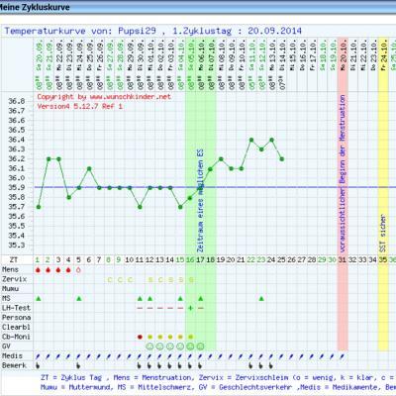Click the 36.1 temperature point on day 6
This screenshot has width=396, height=396.
point(89,168)
